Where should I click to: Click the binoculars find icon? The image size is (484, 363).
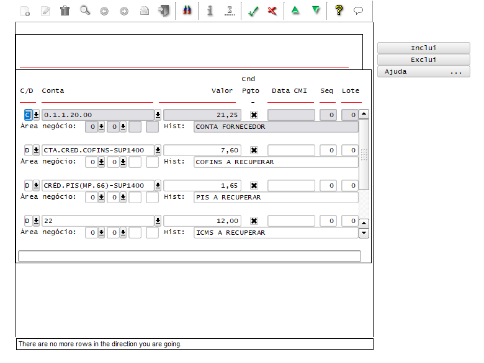(x=187, y=11)
